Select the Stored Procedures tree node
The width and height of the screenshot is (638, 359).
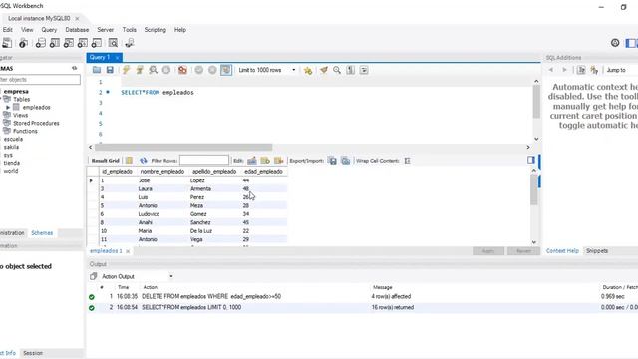tap(36, 123)
